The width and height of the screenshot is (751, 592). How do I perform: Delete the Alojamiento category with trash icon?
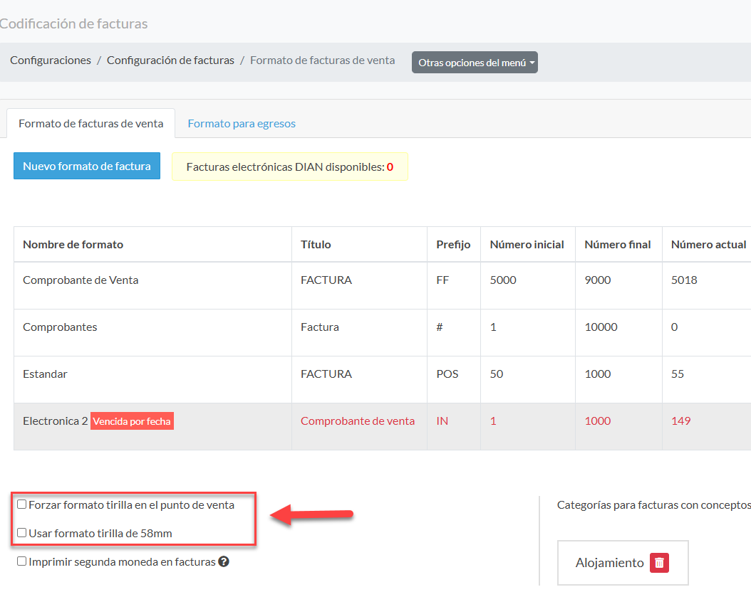tap(659, 563)
